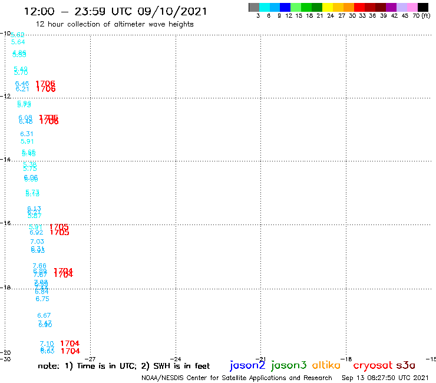Click the yellow swatch in the color bar
The height and width of the screenshot is (383, 436).
328,7
